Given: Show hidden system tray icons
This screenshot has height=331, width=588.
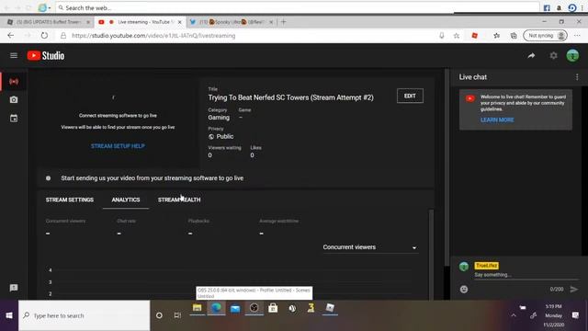Looking at the screenshot, I should click(x=514, y=315).
